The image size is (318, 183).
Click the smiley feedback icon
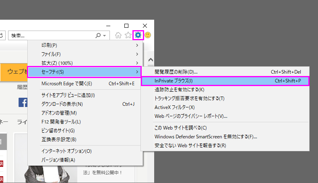pos(148,35)
